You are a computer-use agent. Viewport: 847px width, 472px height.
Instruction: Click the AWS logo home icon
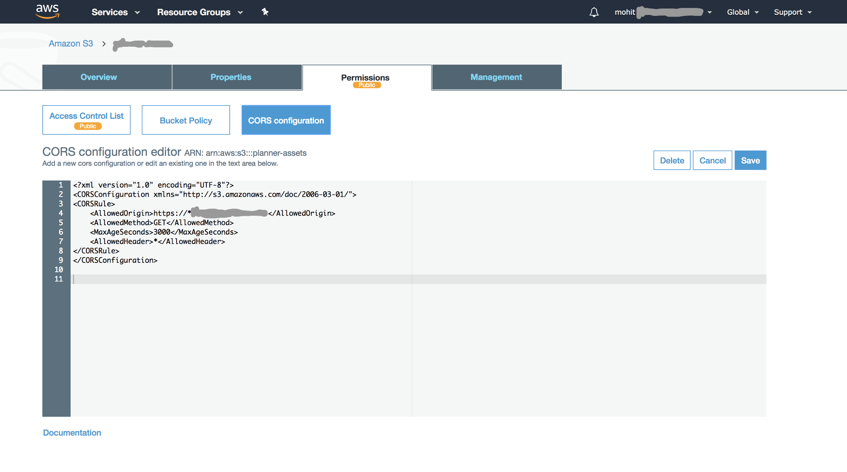pos(48,12)
